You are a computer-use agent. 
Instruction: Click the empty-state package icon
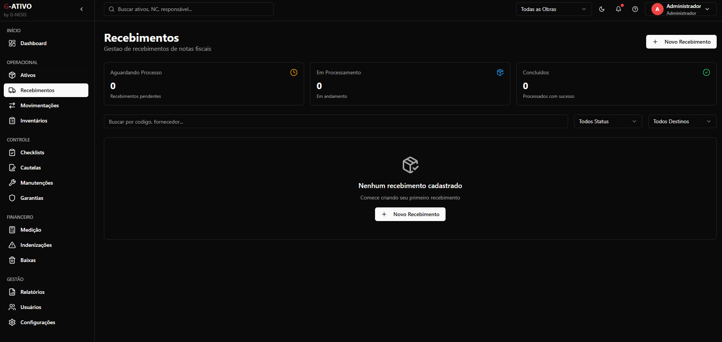(410, 165)
